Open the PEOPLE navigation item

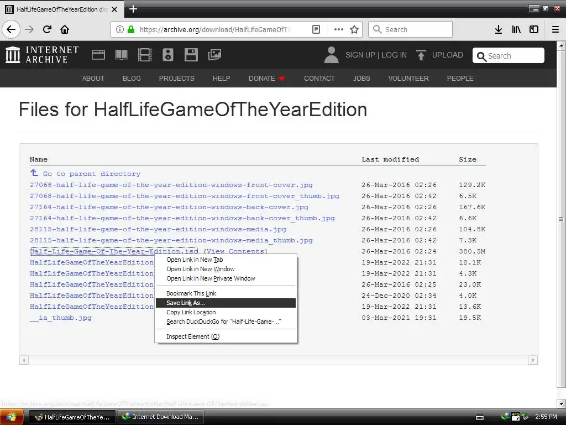click(x=460, y=79)
